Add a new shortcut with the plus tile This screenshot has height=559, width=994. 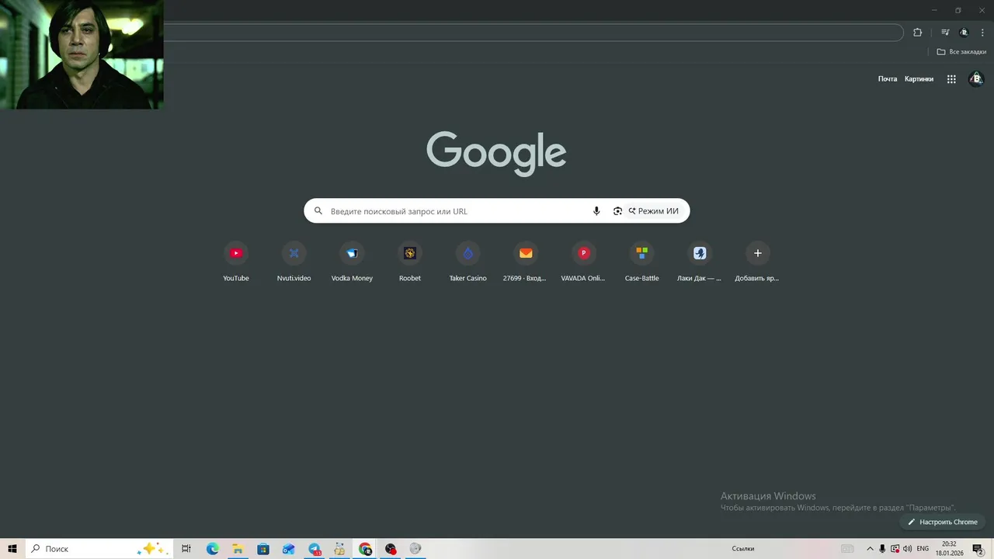(x=757, y=262)
